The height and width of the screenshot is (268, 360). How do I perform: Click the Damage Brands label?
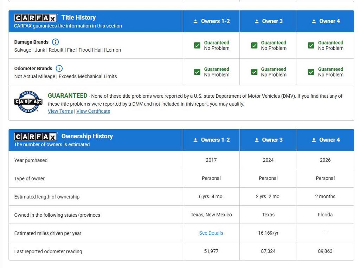click(31, 42)
